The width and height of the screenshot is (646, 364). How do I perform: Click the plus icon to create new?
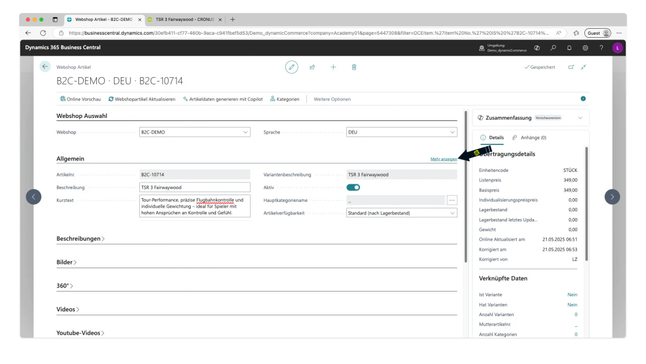[333, 67]
